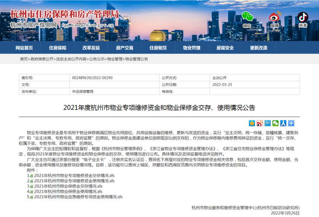The height and width of the screenshot is (217, 319).
Task: Go to 网站首页 in navigation bar
Action: click(x=24, y=48)
